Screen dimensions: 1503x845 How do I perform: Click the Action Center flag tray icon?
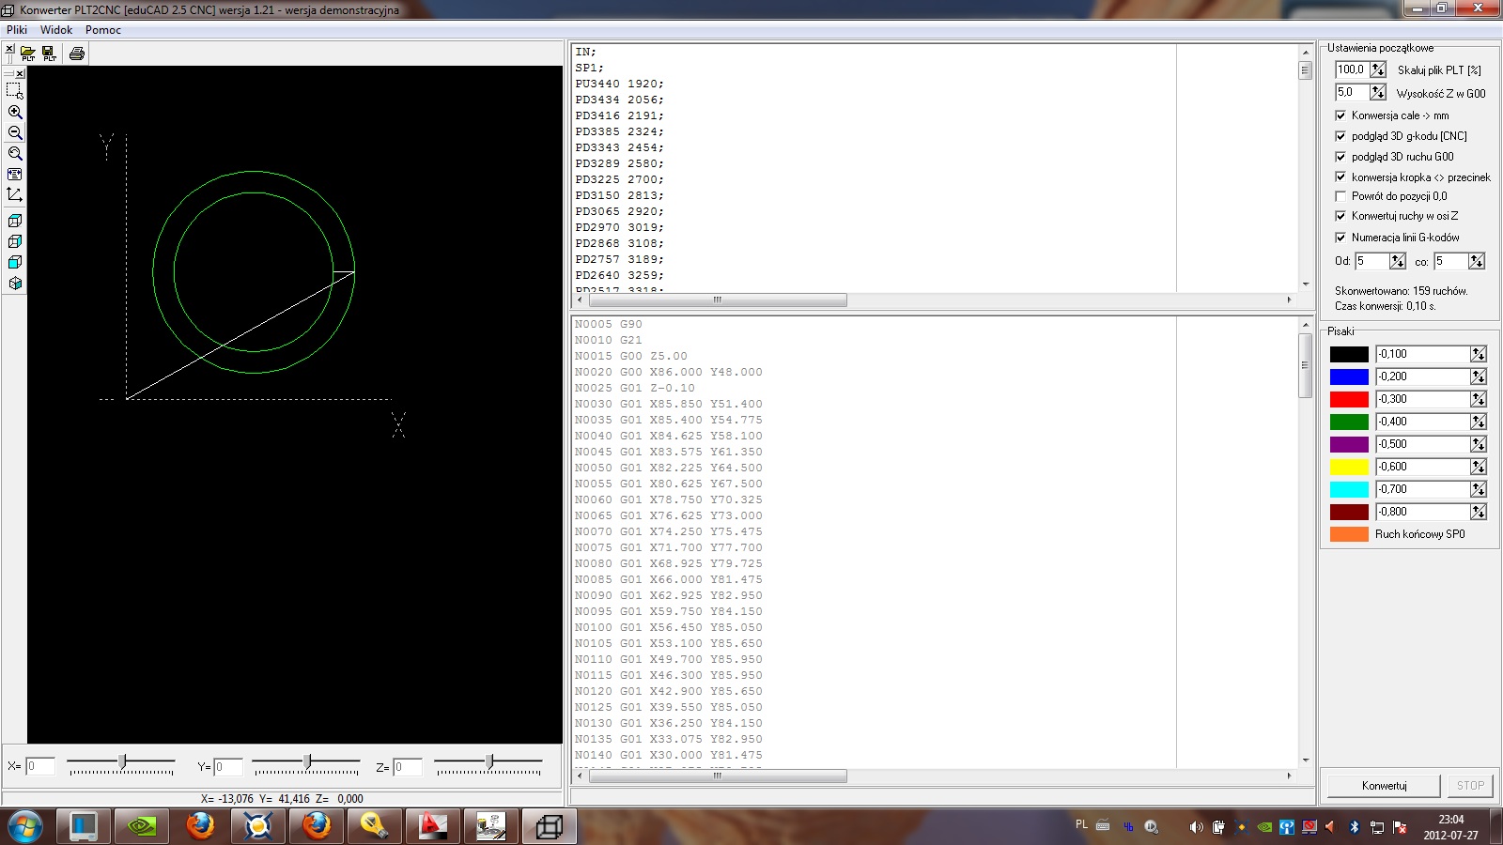tap(1400, 827)
